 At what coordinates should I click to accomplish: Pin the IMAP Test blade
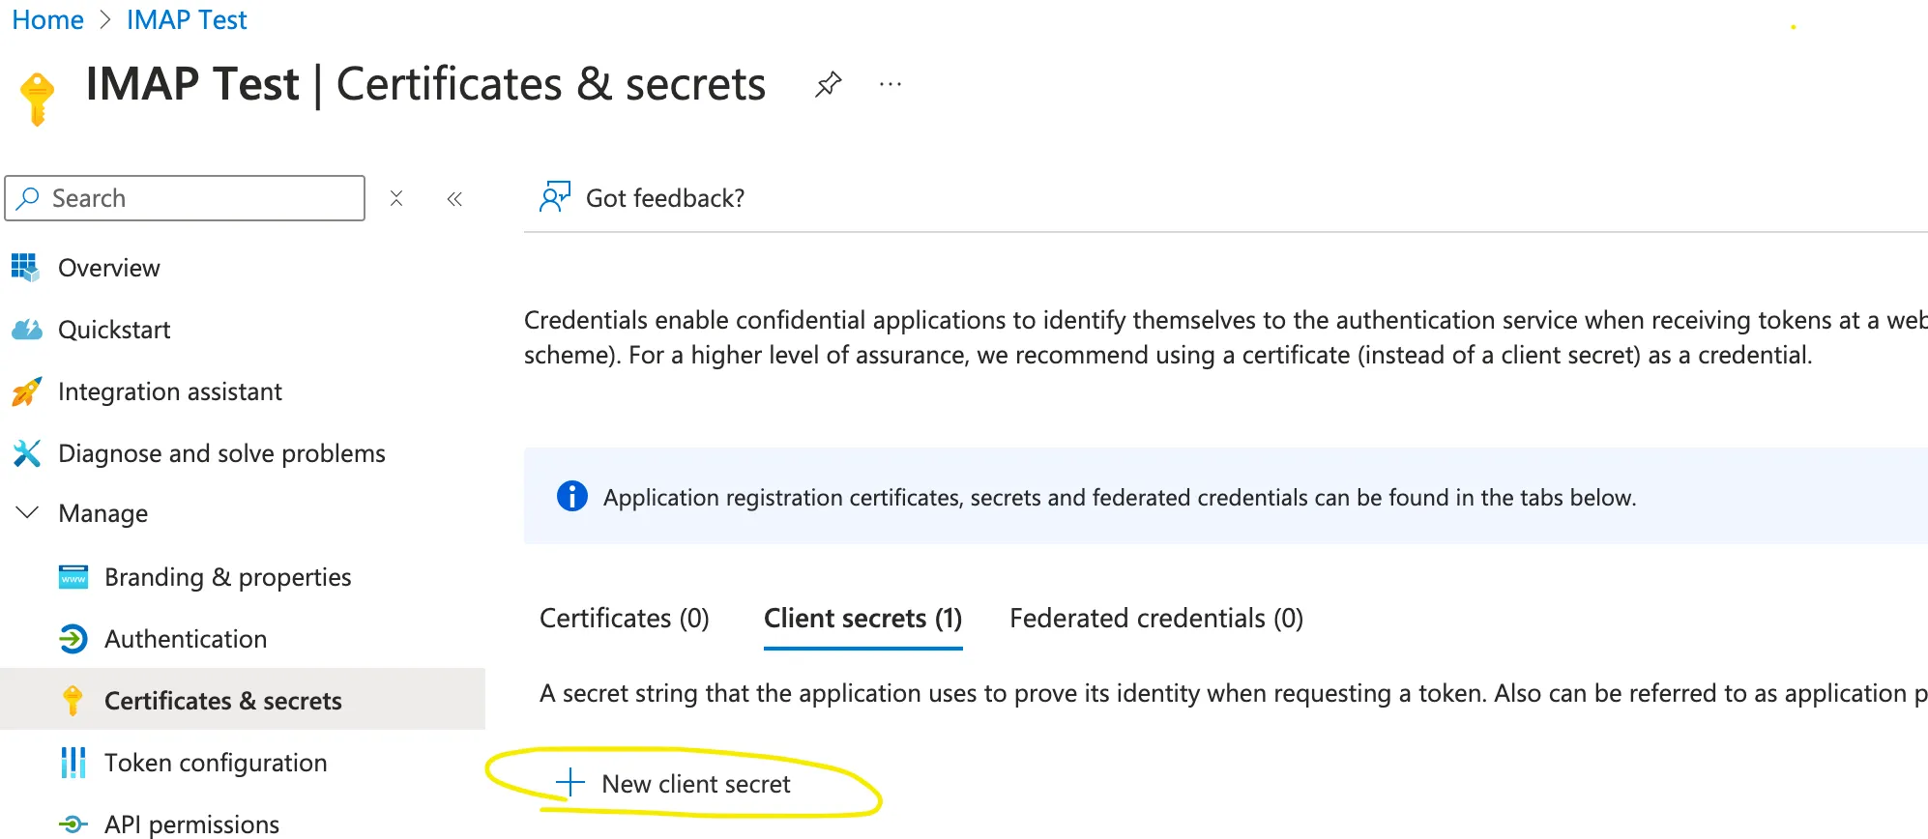(828, 85)
